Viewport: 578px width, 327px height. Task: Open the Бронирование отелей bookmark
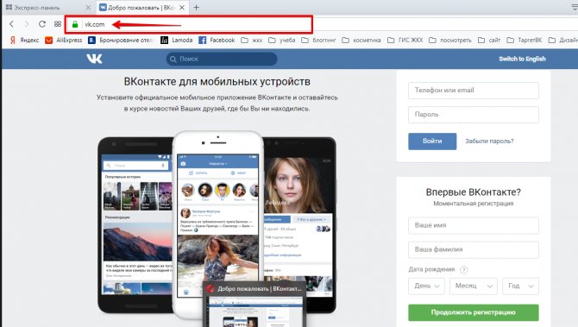point(120,41)
